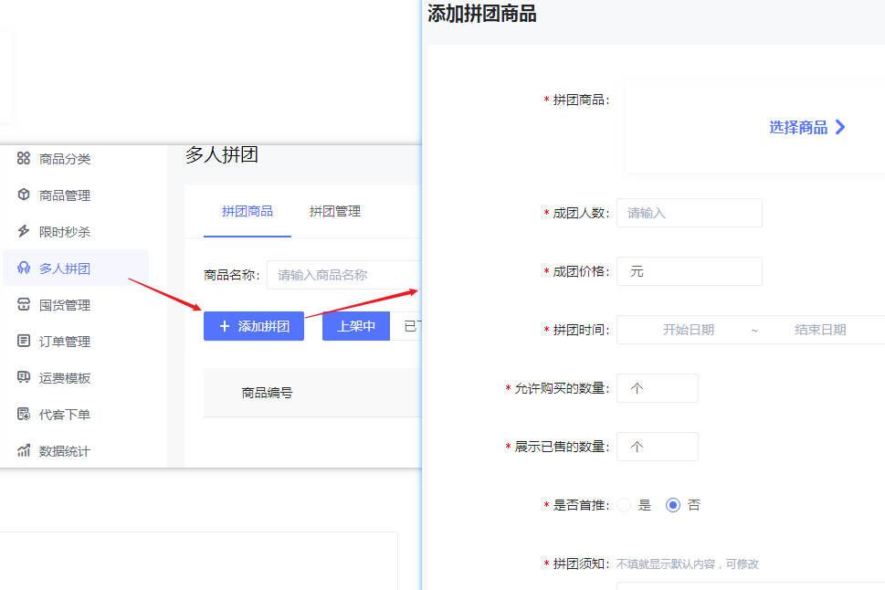The height and width of the screenshot is (590, 885).
Task: Open the 囤货管理 section
Action: tap(23, 304)
